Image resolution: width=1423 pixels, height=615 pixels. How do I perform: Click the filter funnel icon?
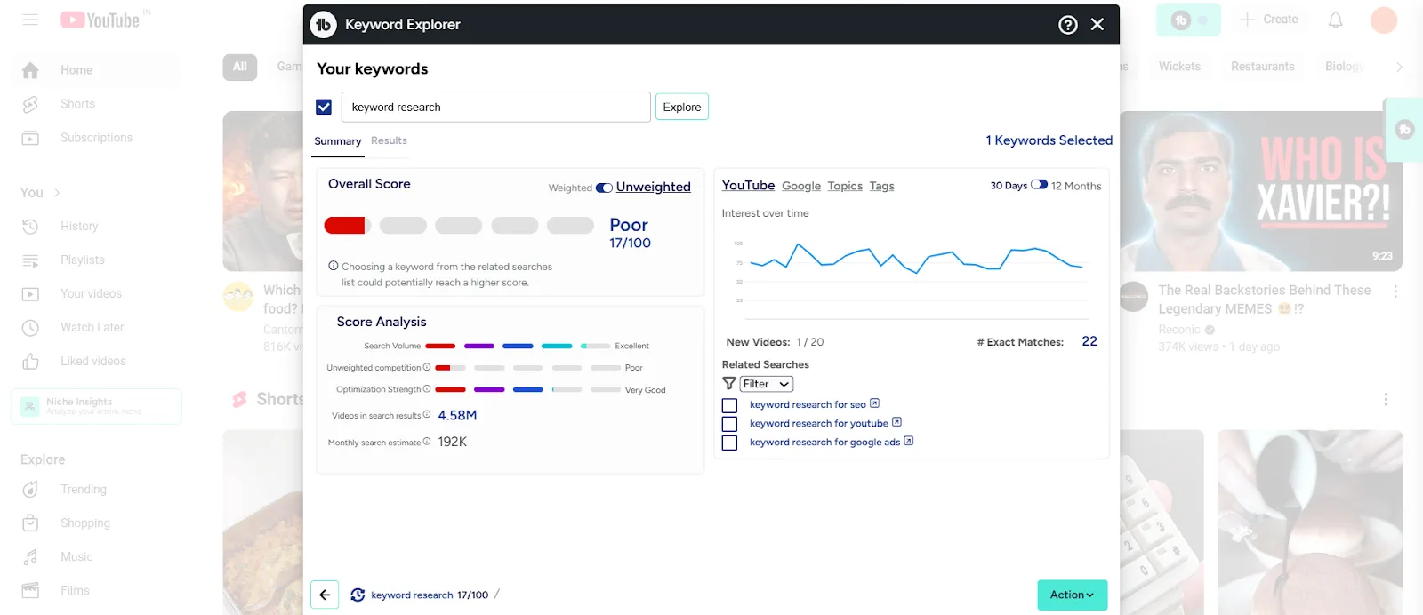point(729,384)
